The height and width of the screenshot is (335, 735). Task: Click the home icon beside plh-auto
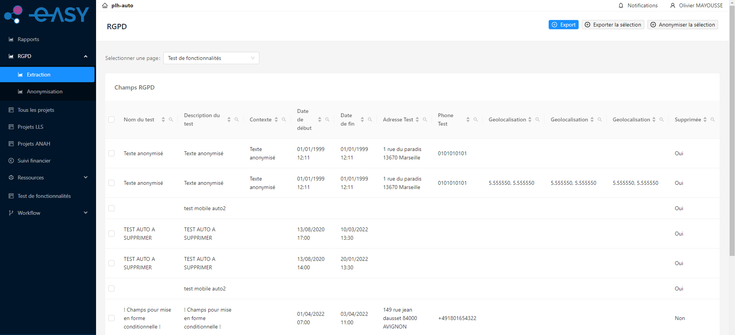[105, 6]
